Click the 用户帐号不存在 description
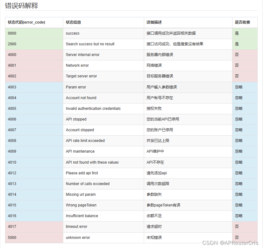This screenshot has width=263, height=248. (160, 98)
